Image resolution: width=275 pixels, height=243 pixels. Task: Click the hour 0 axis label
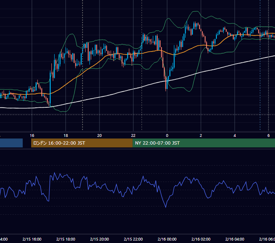pyautogui.click(x=167, y=136)
